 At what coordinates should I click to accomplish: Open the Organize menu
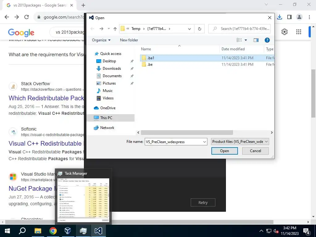[x=101, y=40]
